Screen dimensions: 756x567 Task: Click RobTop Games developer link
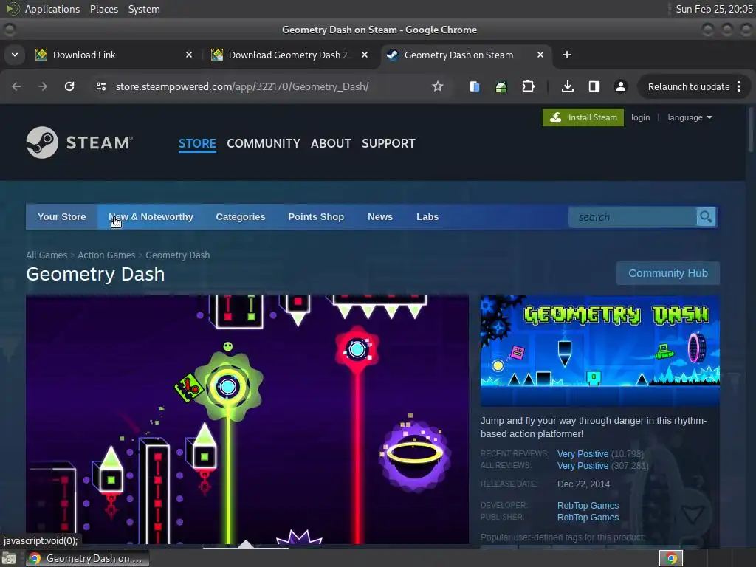click(588, 505)
